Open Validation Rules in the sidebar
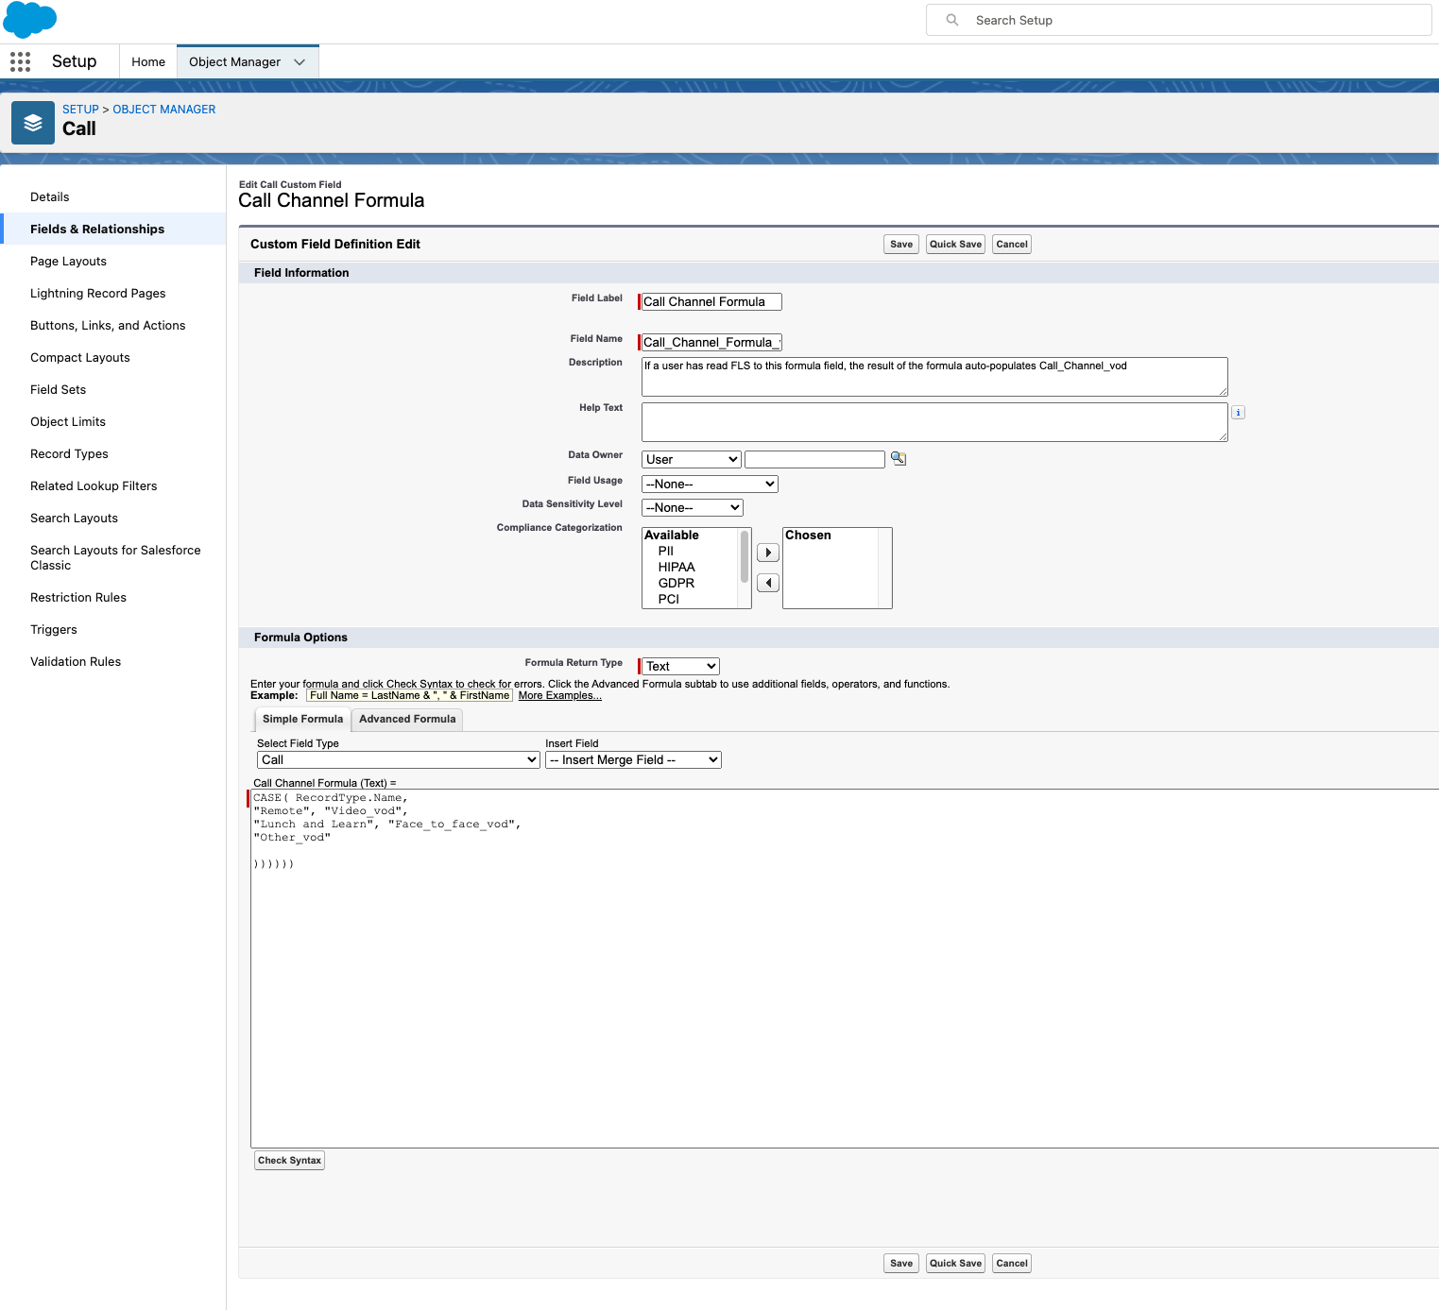This screenshot has width=1439, height=1310. pyautogui.click(x=76, y=661)
